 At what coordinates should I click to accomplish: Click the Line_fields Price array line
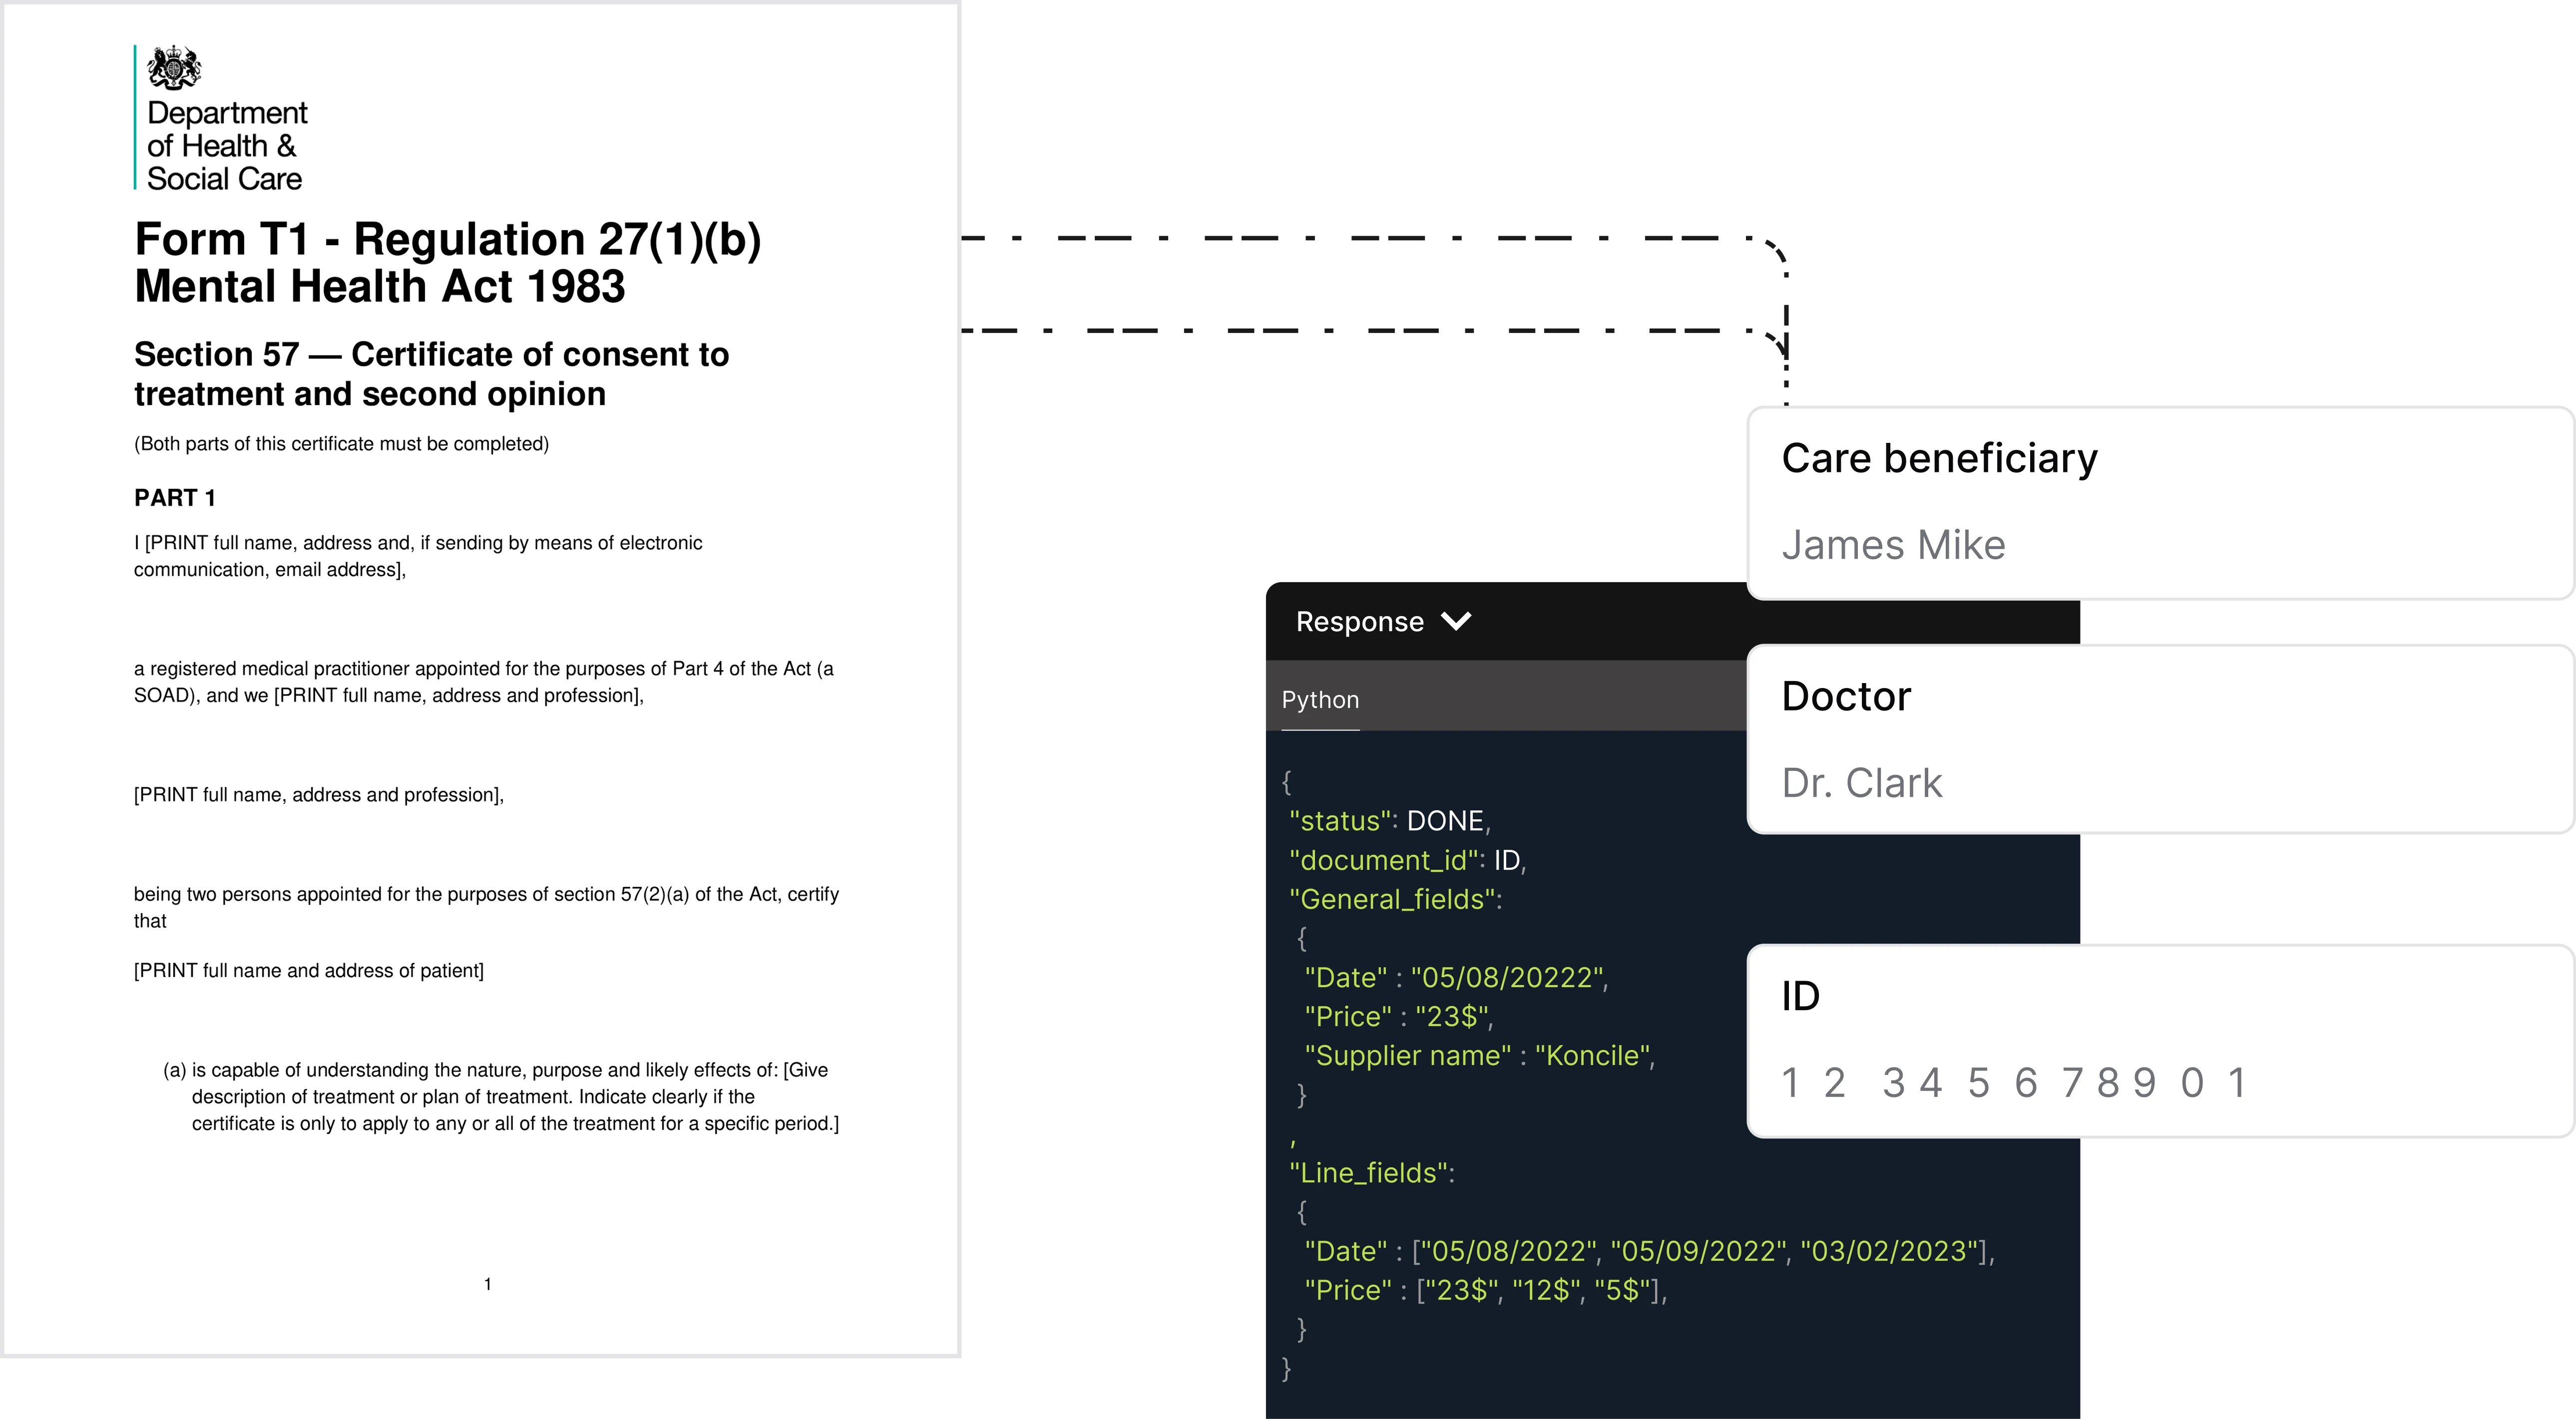point(1484,1290)
